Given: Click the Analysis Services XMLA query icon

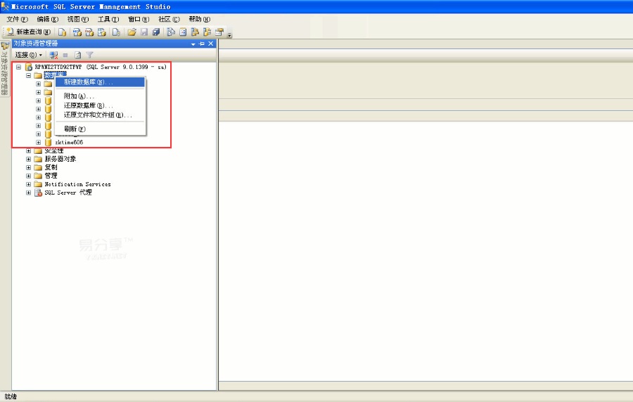Looking at the screenshot, I should 102,32.
